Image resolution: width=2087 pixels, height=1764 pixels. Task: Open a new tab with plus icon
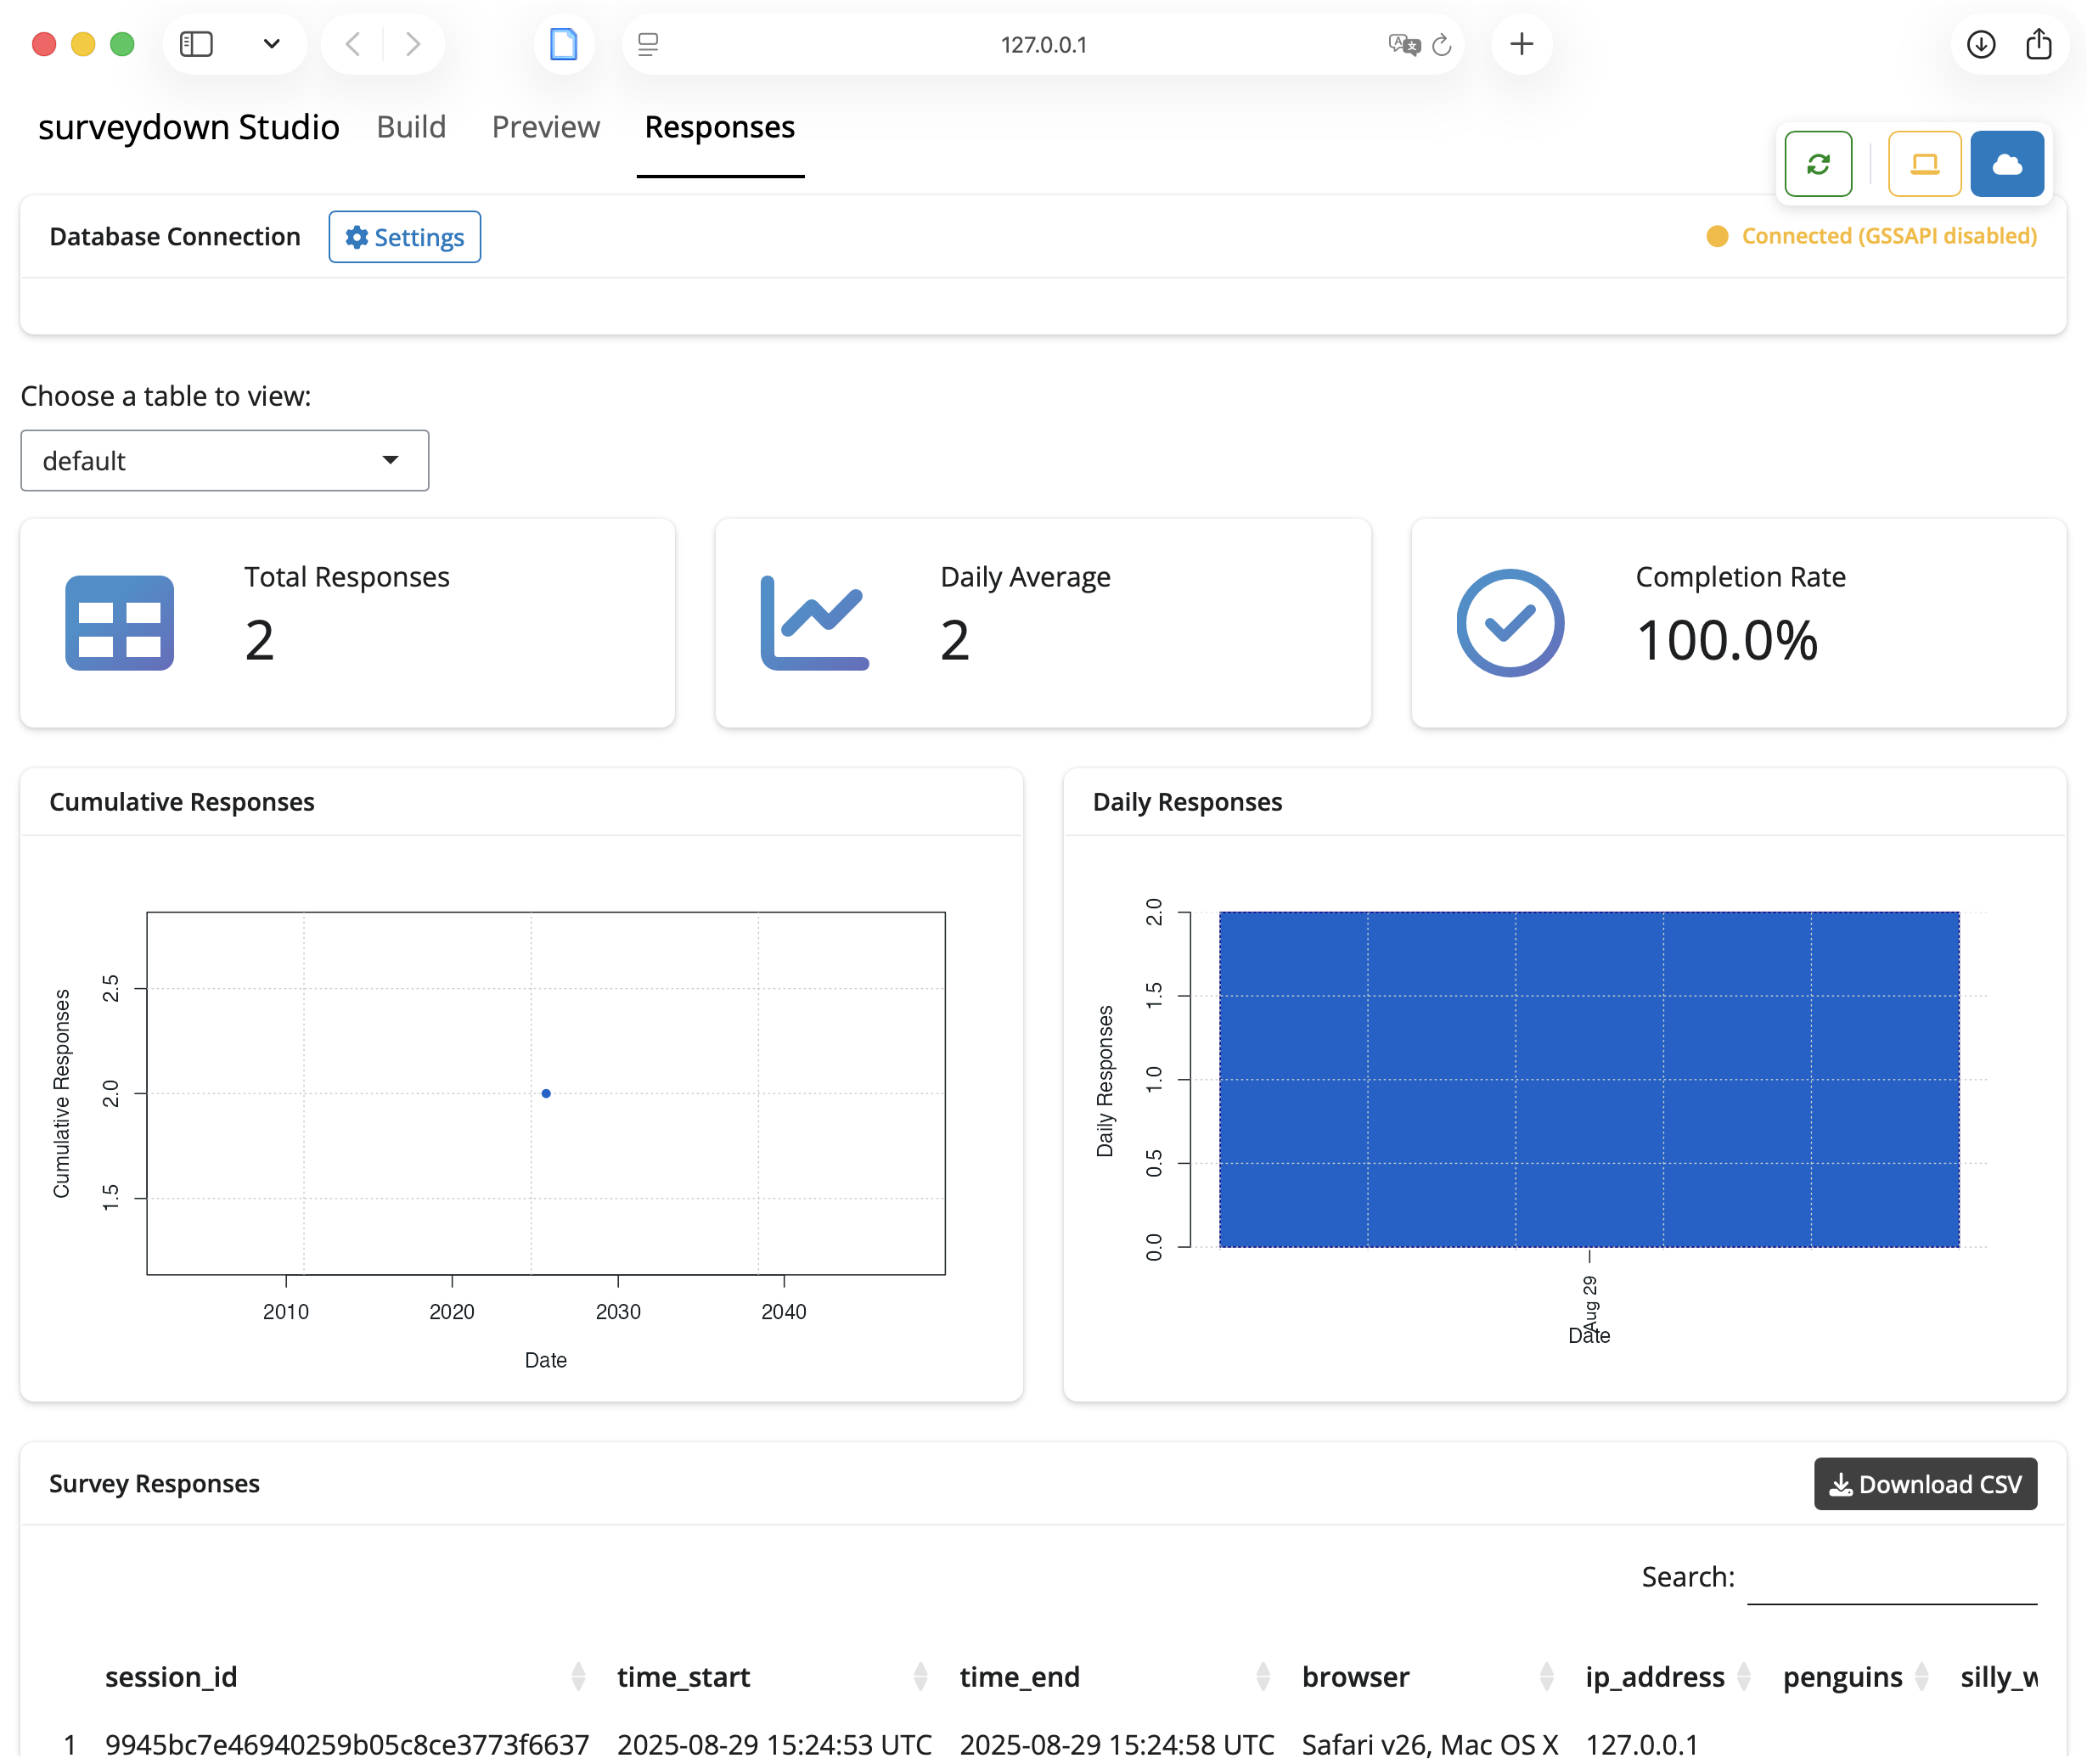point(1521,44)
